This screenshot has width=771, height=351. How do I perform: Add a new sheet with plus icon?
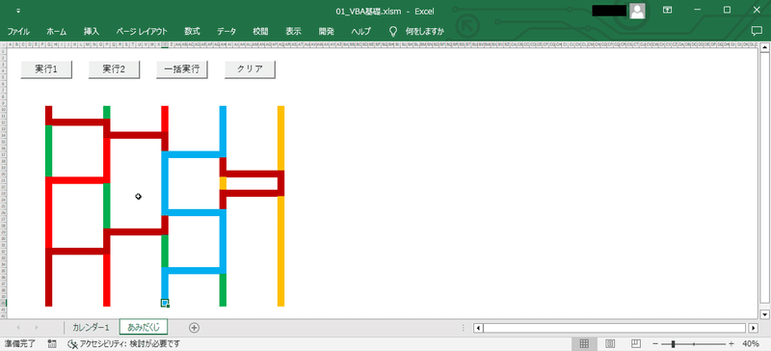pyautogui.click(x=195, y=327)
